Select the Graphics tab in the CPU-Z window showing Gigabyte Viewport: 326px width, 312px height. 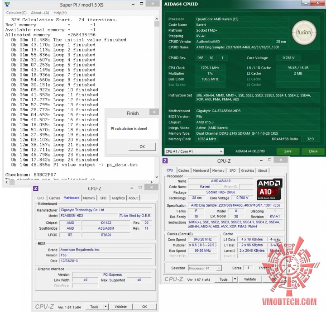118,198
